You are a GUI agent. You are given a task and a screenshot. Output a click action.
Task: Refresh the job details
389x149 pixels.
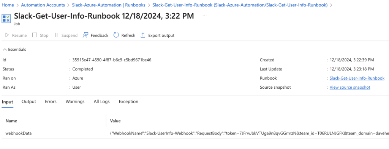pos(124,35)
